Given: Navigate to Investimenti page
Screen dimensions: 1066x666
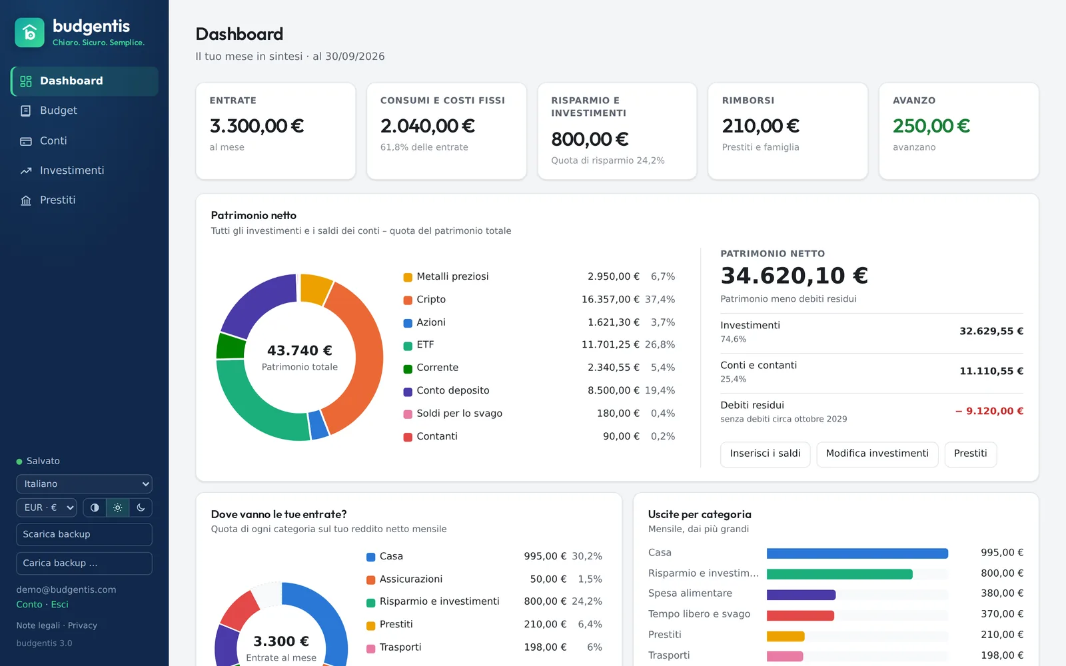Looking at the screenshot, I should click(x=85, y=170).
